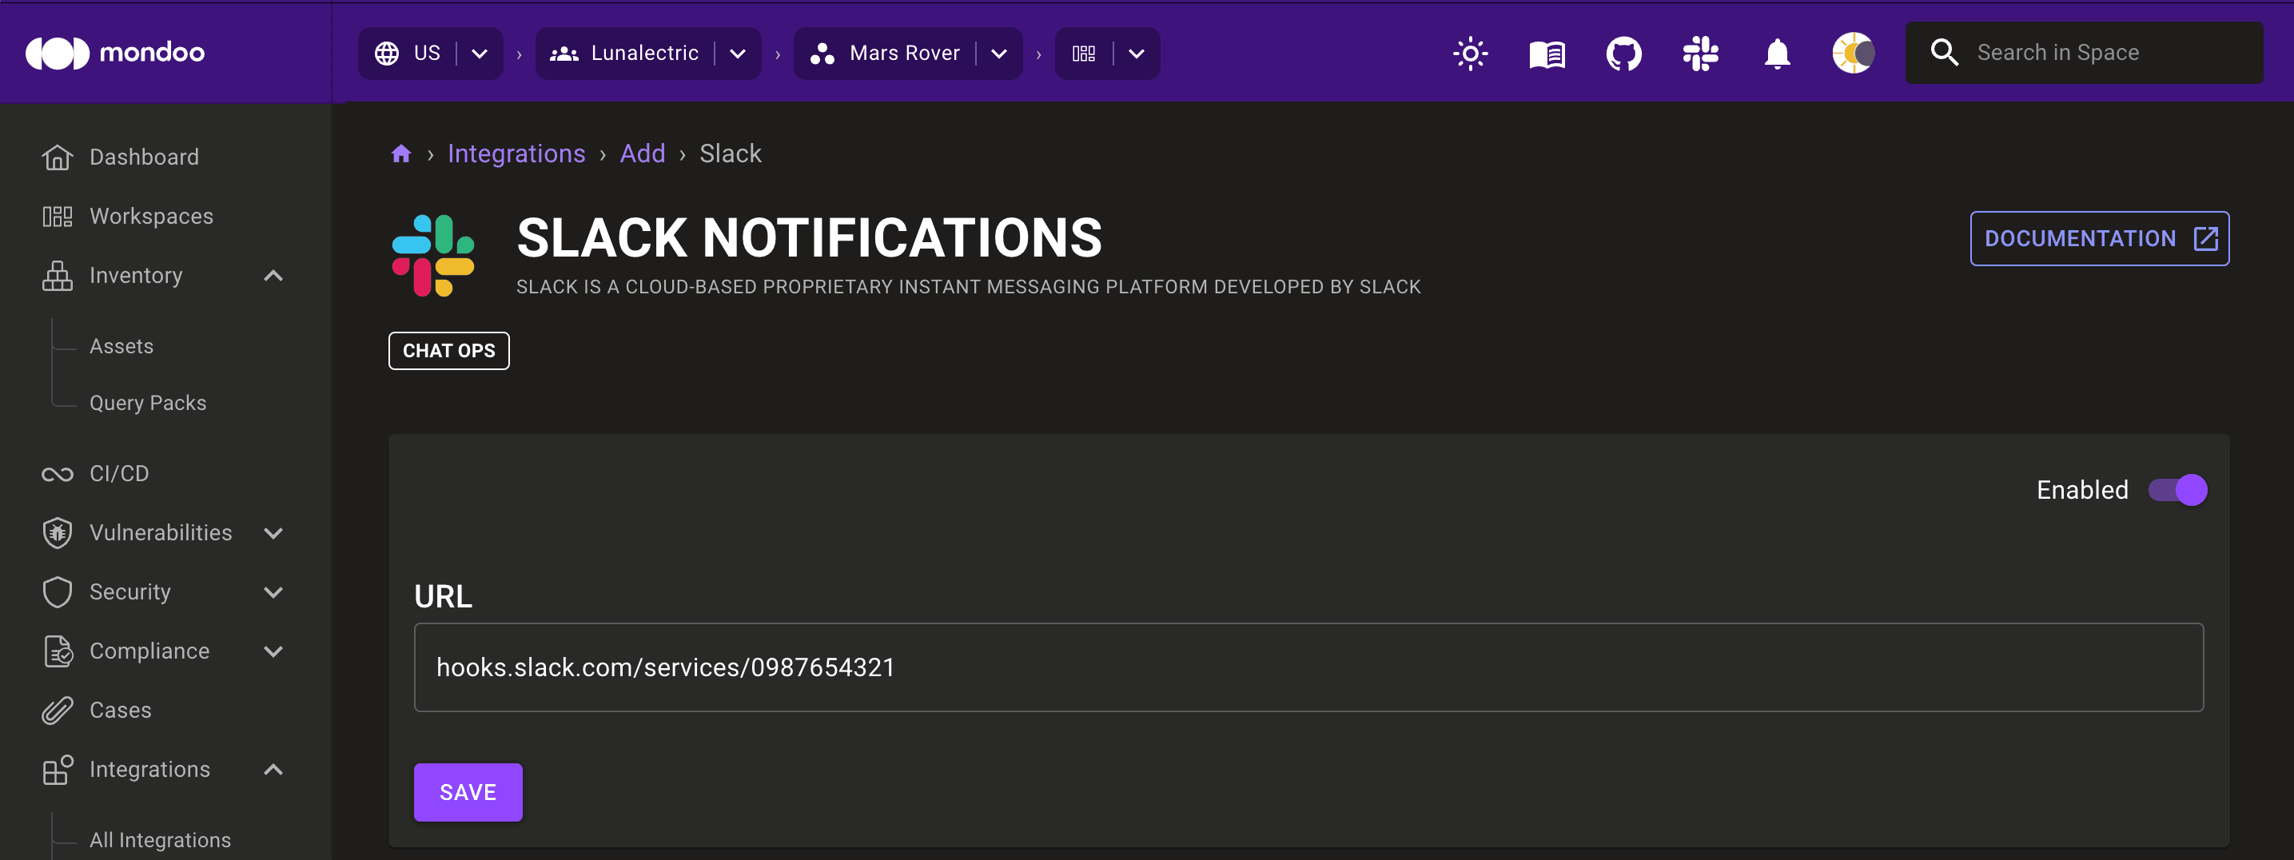Open GitHub via the header icon
The height and width of the screenshot is (860, 2294).
coord(1623,53)
